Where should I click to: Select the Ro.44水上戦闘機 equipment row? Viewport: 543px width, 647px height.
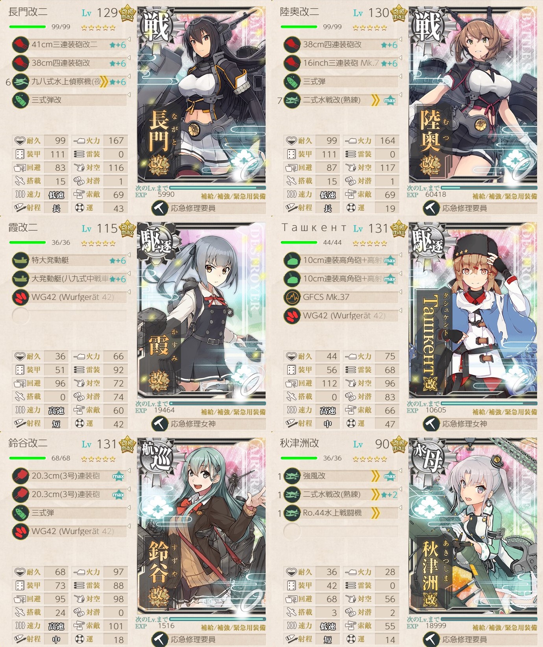(x=341, y=513)
